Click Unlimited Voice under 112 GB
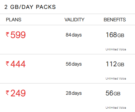The image size is (135, 112). [116, 79]
